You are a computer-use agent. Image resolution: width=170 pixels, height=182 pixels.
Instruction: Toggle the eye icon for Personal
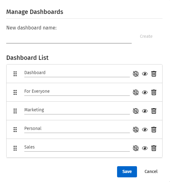[145, 130]
